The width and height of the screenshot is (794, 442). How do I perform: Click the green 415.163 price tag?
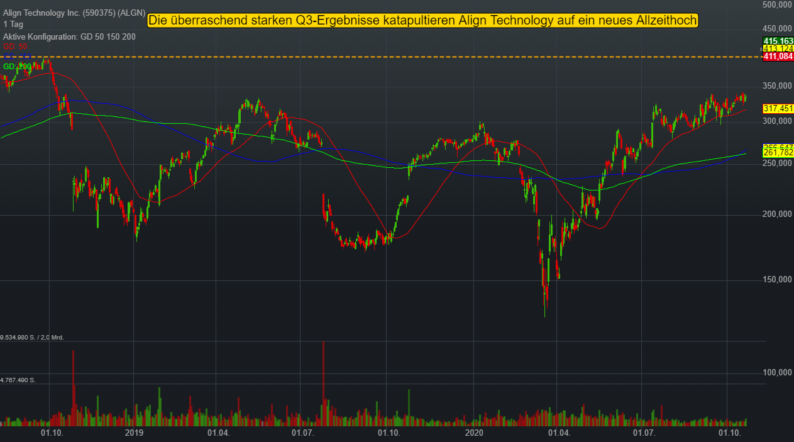tap(778, 41)
